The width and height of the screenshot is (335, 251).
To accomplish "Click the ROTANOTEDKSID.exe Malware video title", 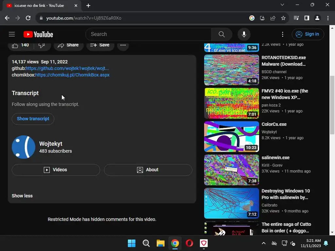I will [284, 61].
